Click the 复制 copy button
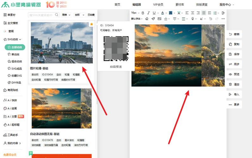 234,44
